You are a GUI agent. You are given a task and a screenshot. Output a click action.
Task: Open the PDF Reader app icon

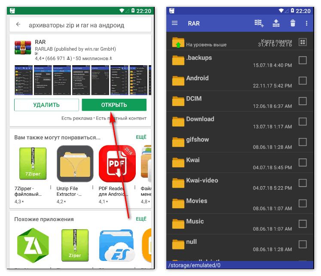click(117, 164)
